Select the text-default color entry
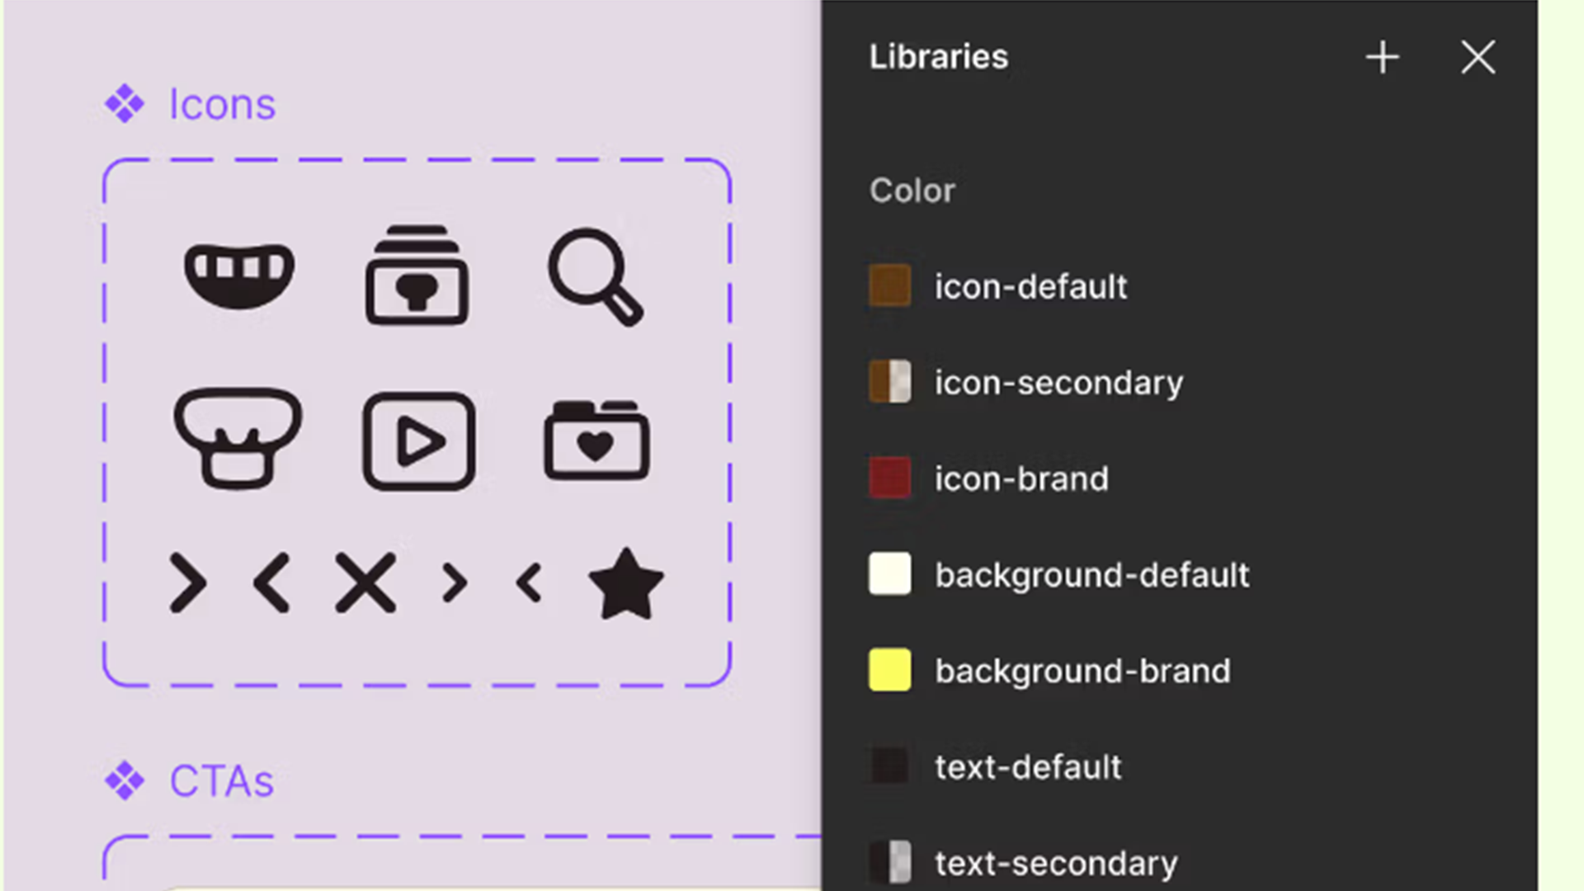Image resolution: width=1584 pixels, height=891 pixels. (x=1027, y=767)
